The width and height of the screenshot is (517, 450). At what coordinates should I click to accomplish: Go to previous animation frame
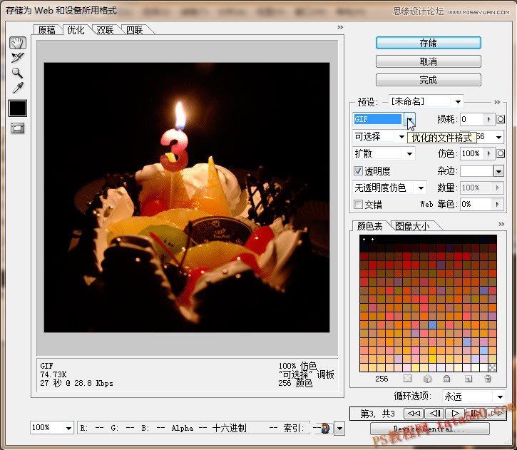(x=434, y=413)
